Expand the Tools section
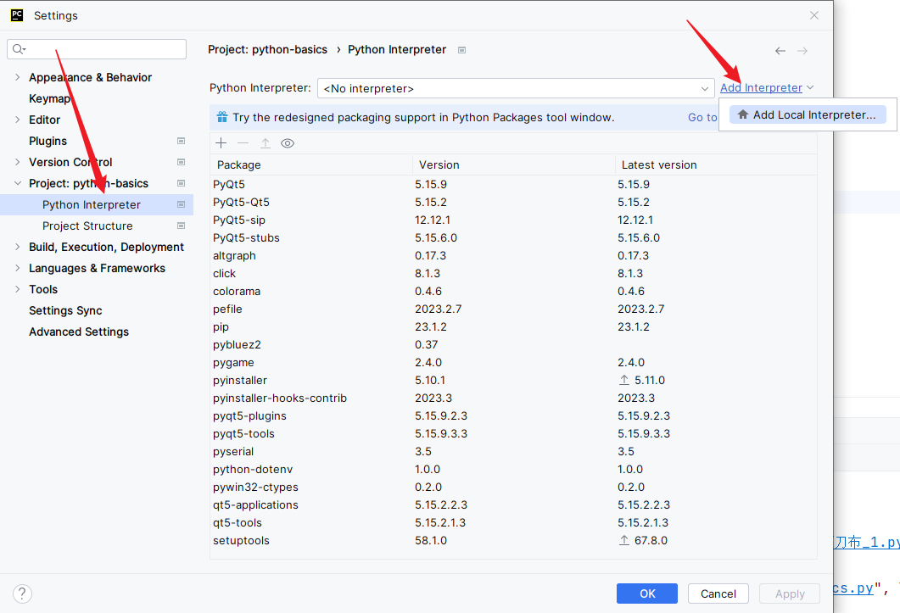The width and height of the screenshot is (900, 613). [17, 289]
